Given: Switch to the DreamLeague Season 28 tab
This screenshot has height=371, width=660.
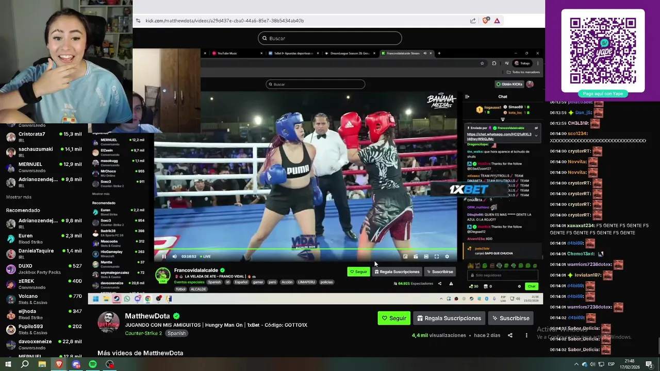Looking at the screenshot, I should click(351, 53).
